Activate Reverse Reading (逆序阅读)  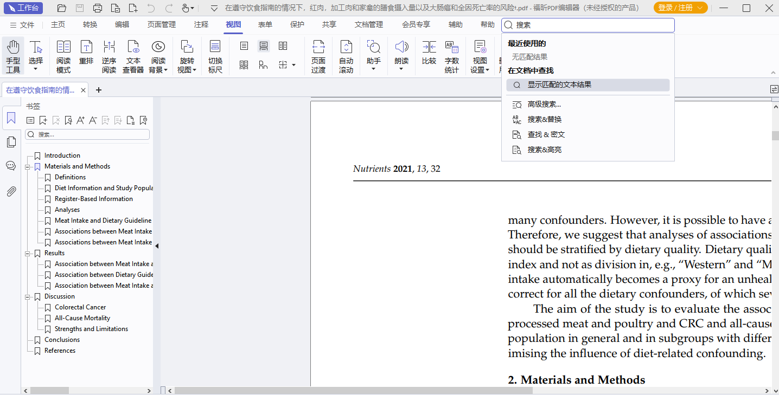click(x=109, y=56)
